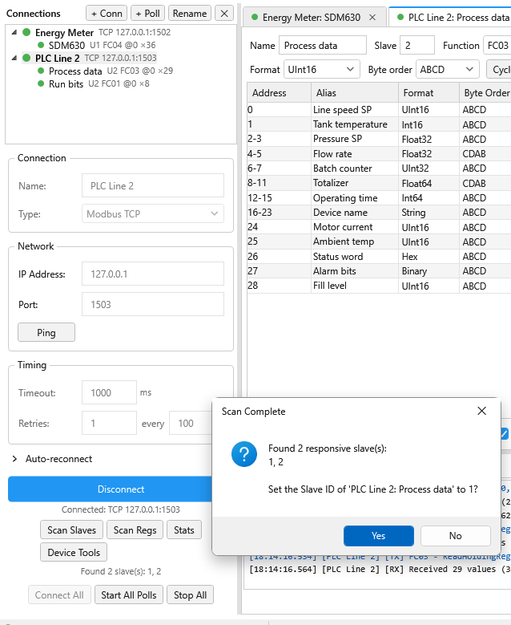Click Yes in Scan Complete dialog
511x625 pixels.
pyautogui.click(x=379, y=536)
